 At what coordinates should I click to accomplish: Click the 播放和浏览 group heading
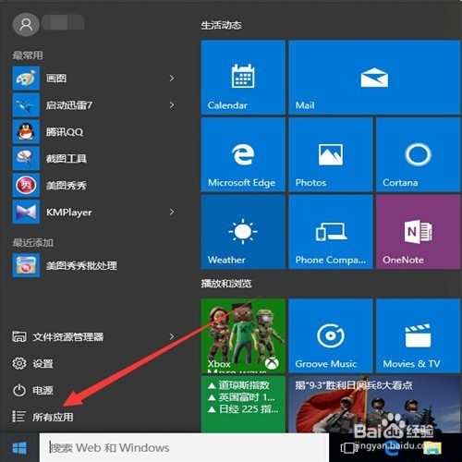(226, 284)
